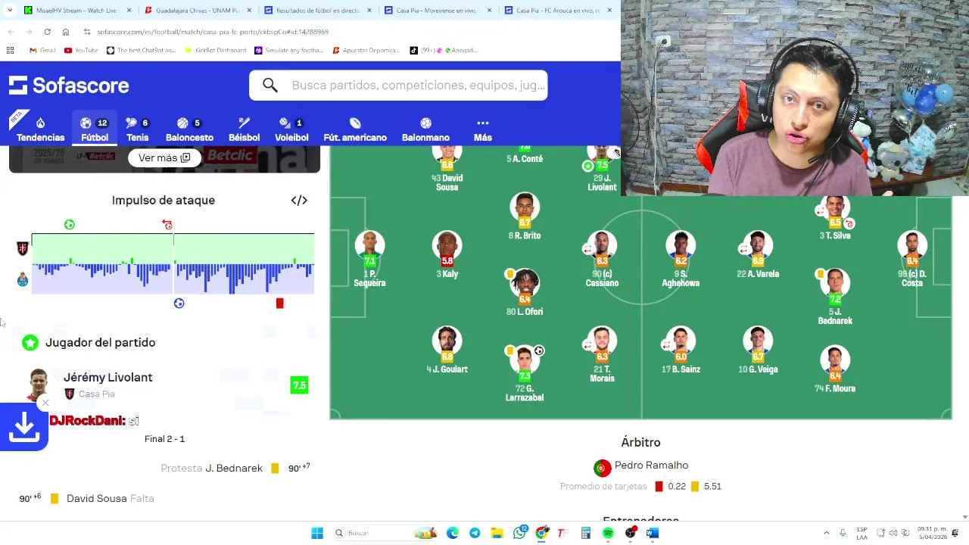Switch to the Guadalajara Chivas - UNAM tab

pos(197,11)
